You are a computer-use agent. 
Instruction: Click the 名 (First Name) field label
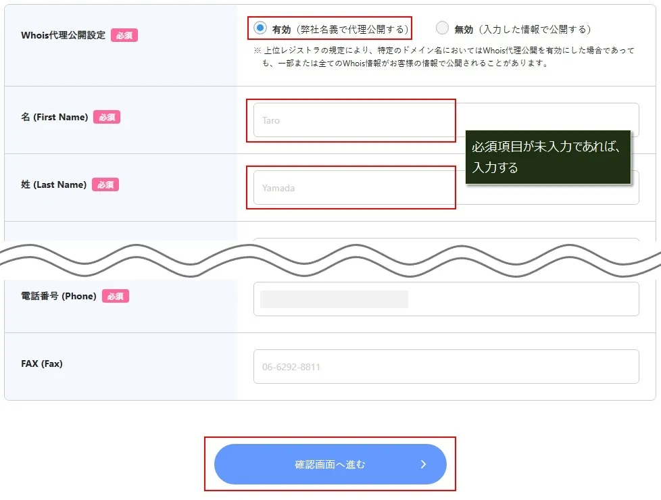[55, 117]
